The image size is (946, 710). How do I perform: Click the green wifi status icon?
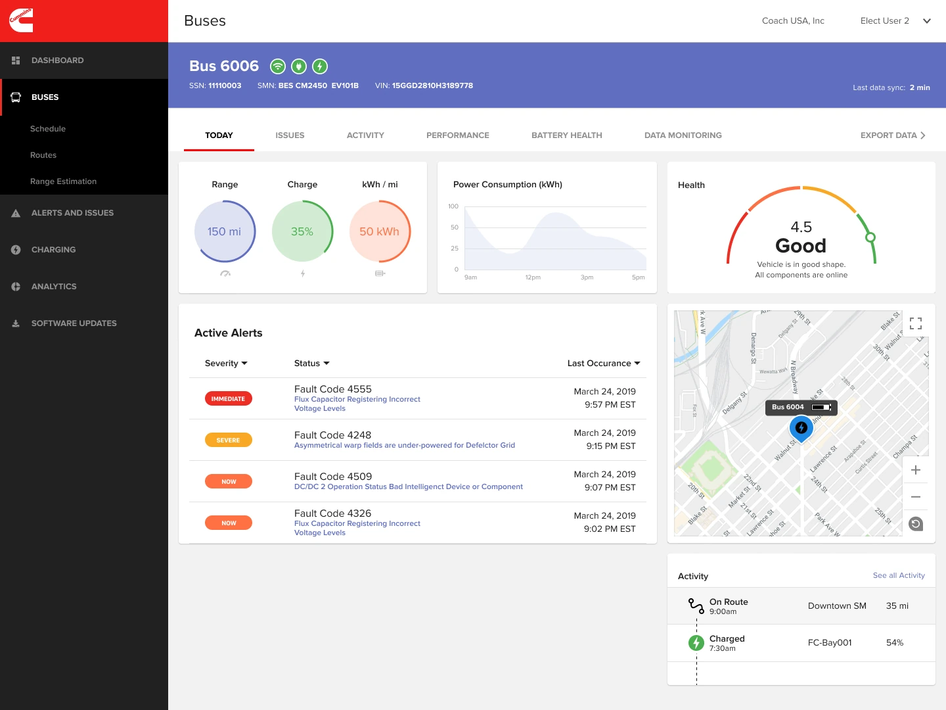[278, 66]
